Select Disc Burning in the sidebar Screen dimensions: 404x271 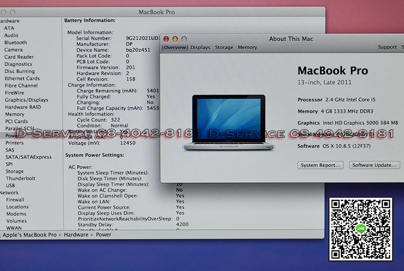coord(20,71)
